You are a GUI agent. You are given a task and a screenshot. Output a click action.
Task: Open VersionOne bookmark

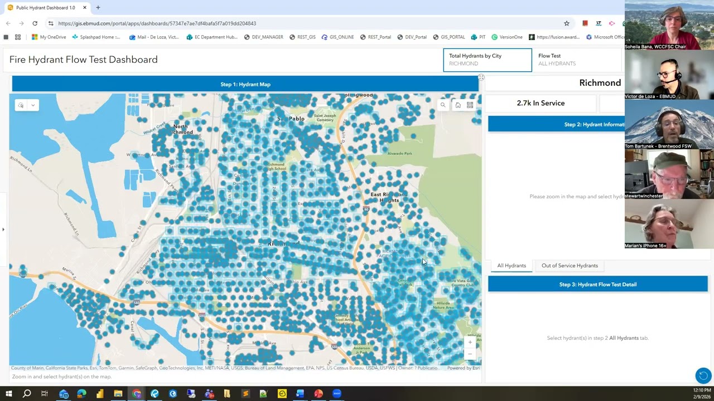point(507,37)
